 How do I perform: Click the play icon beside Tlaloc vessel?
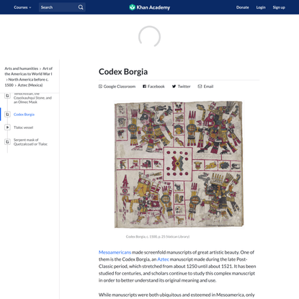[x=7, y=128]
